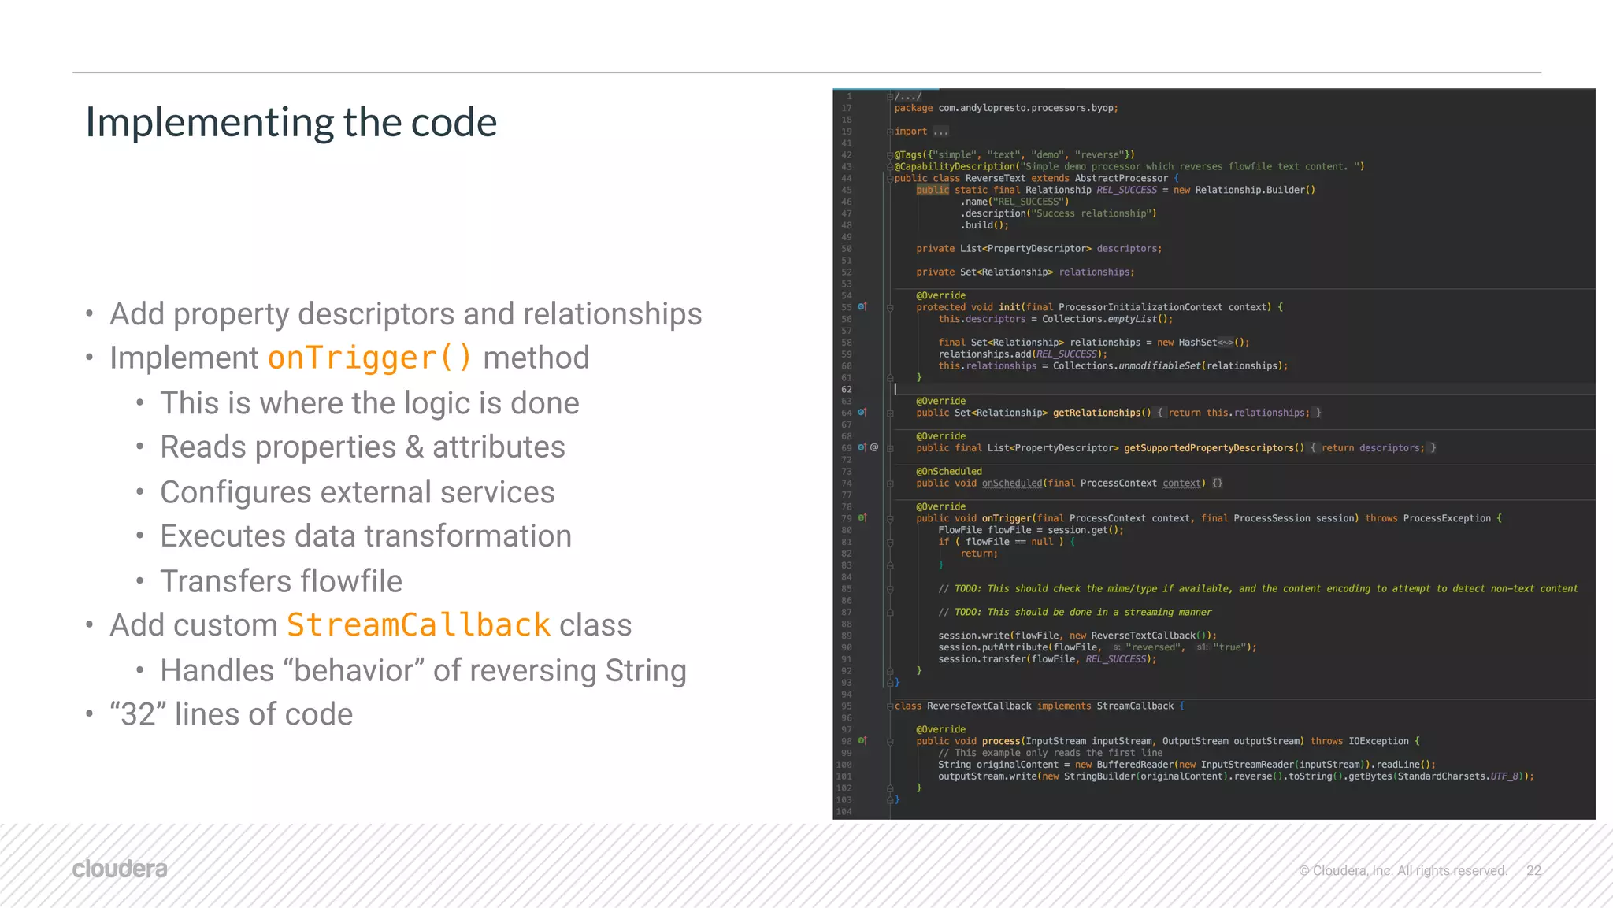Click the @ recursive-call gutter icon on line 69

874,447
